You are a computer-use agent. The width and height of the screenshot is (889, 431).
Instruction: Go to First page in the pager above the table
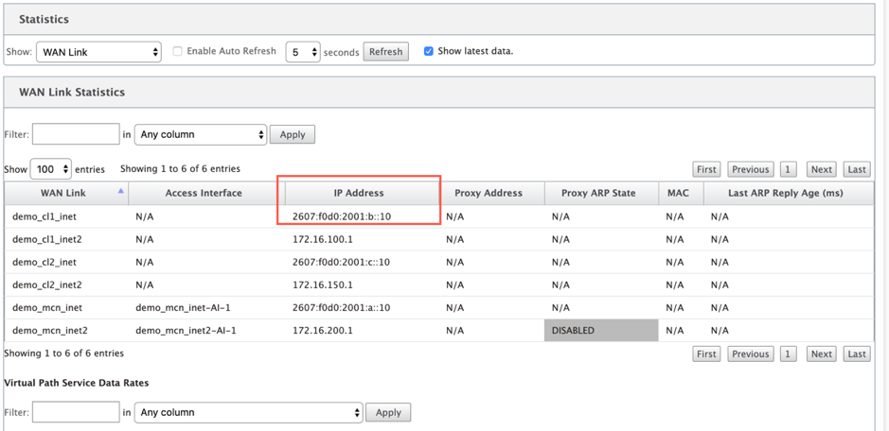706,169
